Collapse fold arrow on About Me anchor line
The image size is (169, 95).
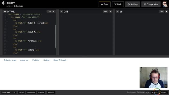tap(7, 32)
